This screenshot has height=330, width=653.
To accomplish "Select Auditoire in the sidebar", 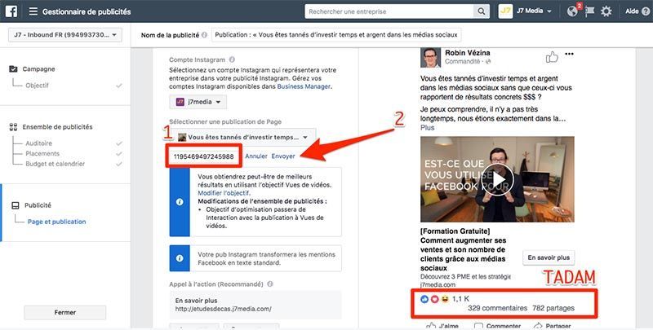I will coord(39,143).
